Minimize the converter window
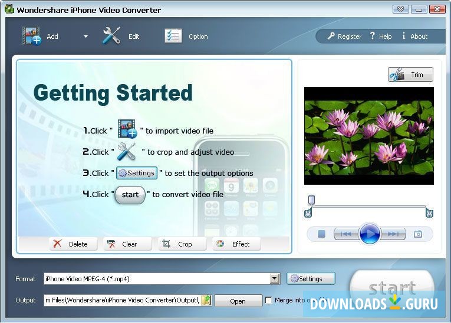Image resolution: width=451 pixels, height=323 pixels. click(x=419, y=9)
